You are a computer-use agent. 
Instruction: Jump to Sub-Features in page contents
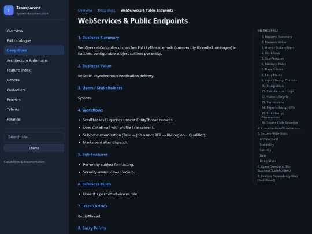click(273, 58)
